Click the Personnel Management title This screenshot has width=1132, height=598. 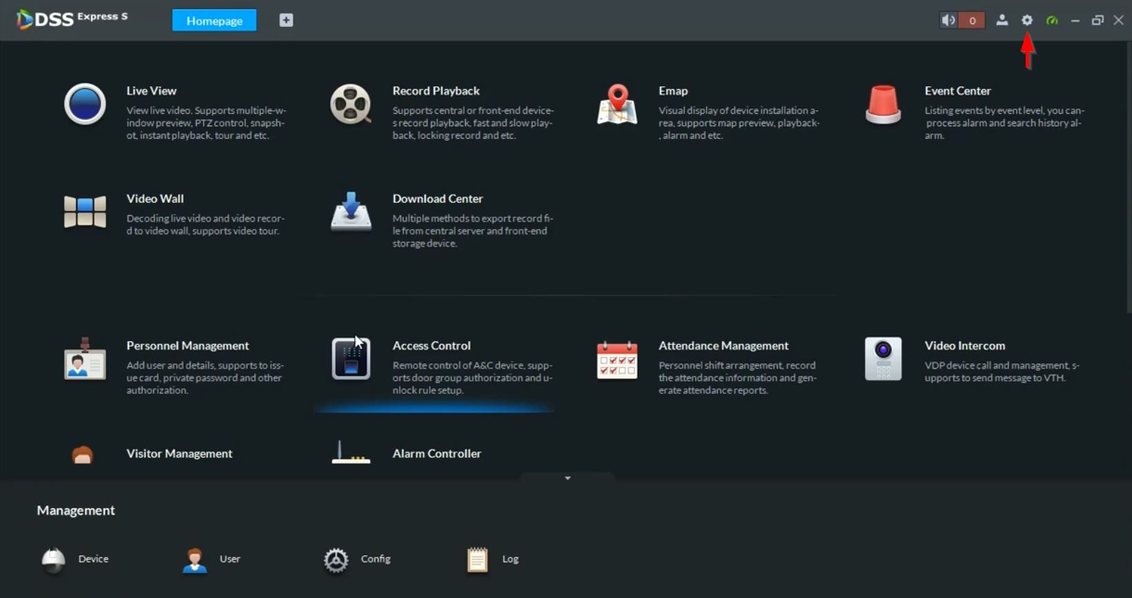[x=187, y=345]
